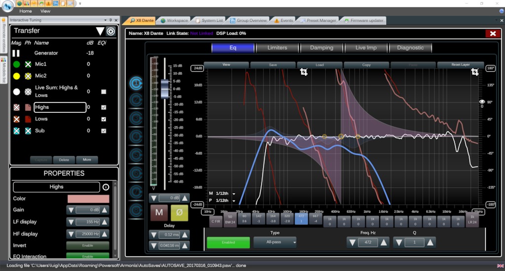Check EQi box for Live Sum row
Image resolution: width=505 pixels, height=271 pixels.
(104, 92)
